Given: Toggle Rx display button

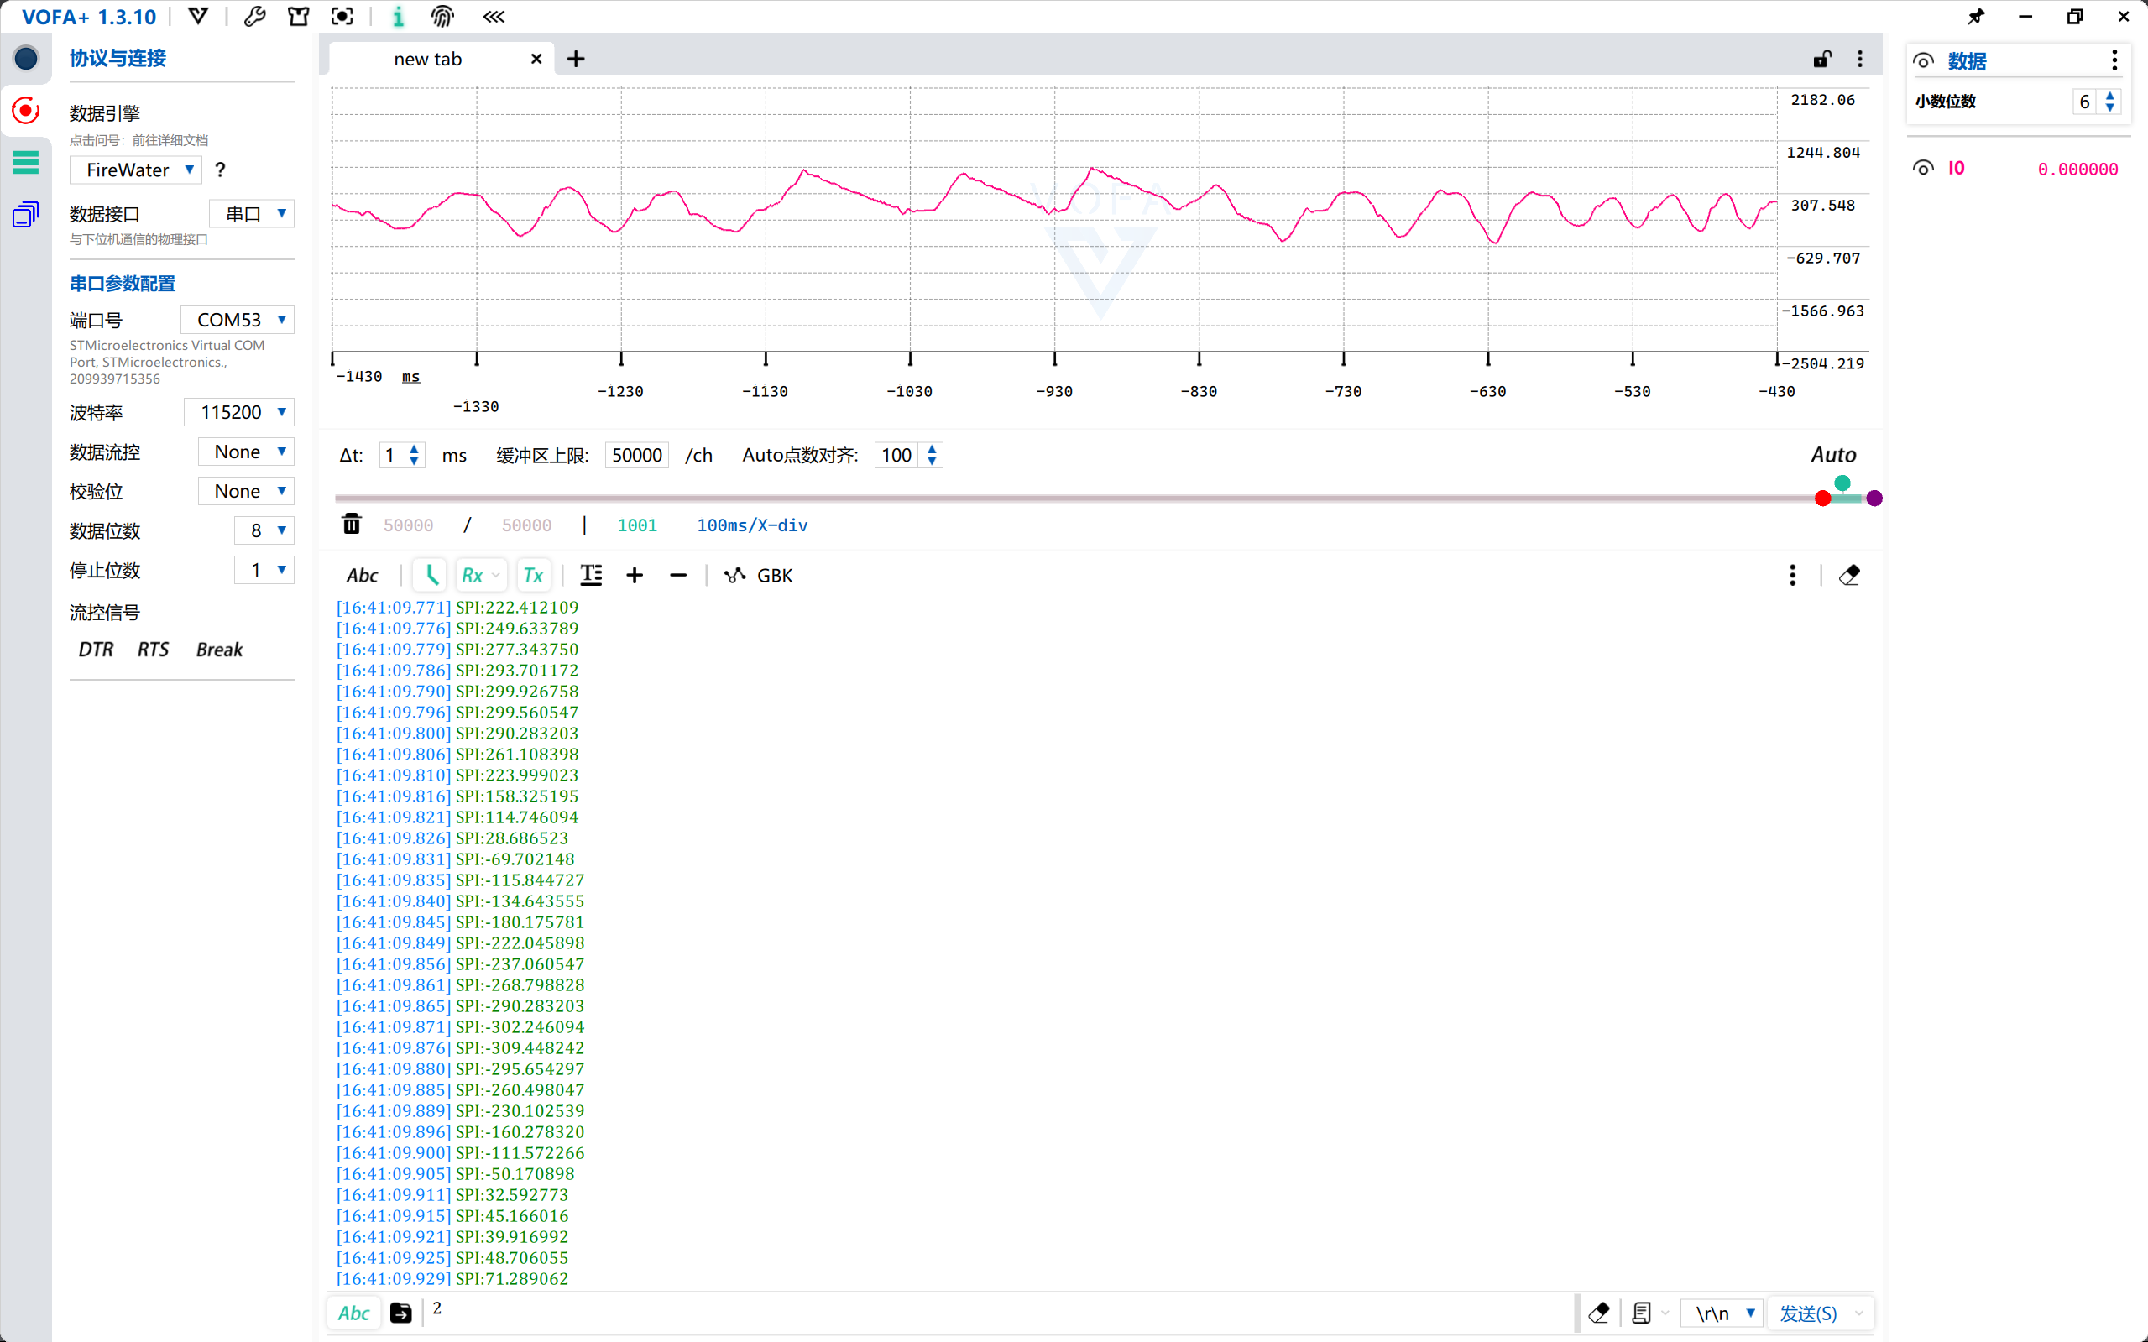Looking at the screenshot, I should [481, 575].
